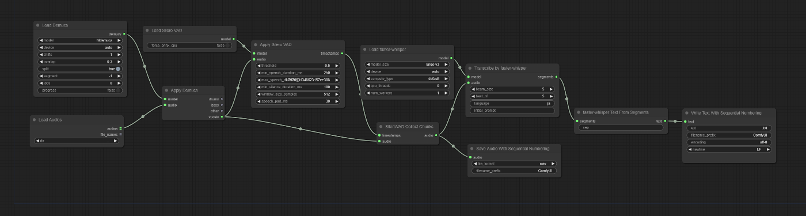Viewport: 806px width, 216px height.
Task: Click the segments output socket on Transcribe by faster-whisper
Action: pos(557,77)
